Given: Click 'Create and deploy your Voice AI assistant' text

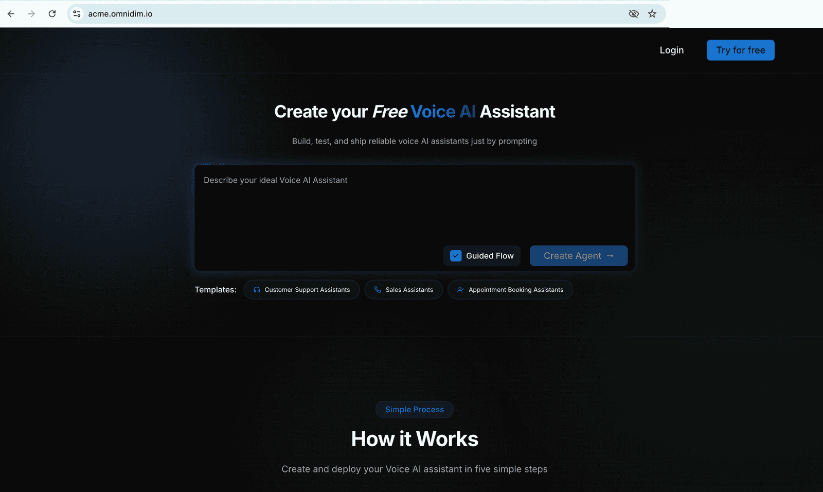Looking at the screenshot, I should point(415,469).
